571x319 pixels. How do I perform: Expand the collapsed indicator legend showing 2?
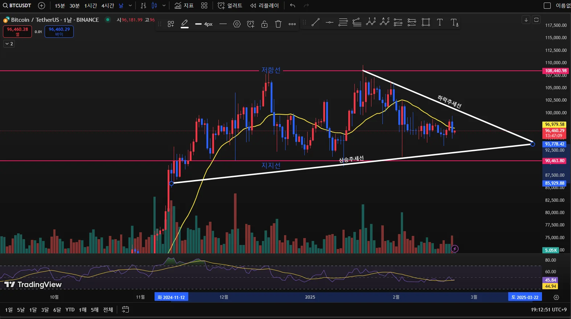pos(9,44)
